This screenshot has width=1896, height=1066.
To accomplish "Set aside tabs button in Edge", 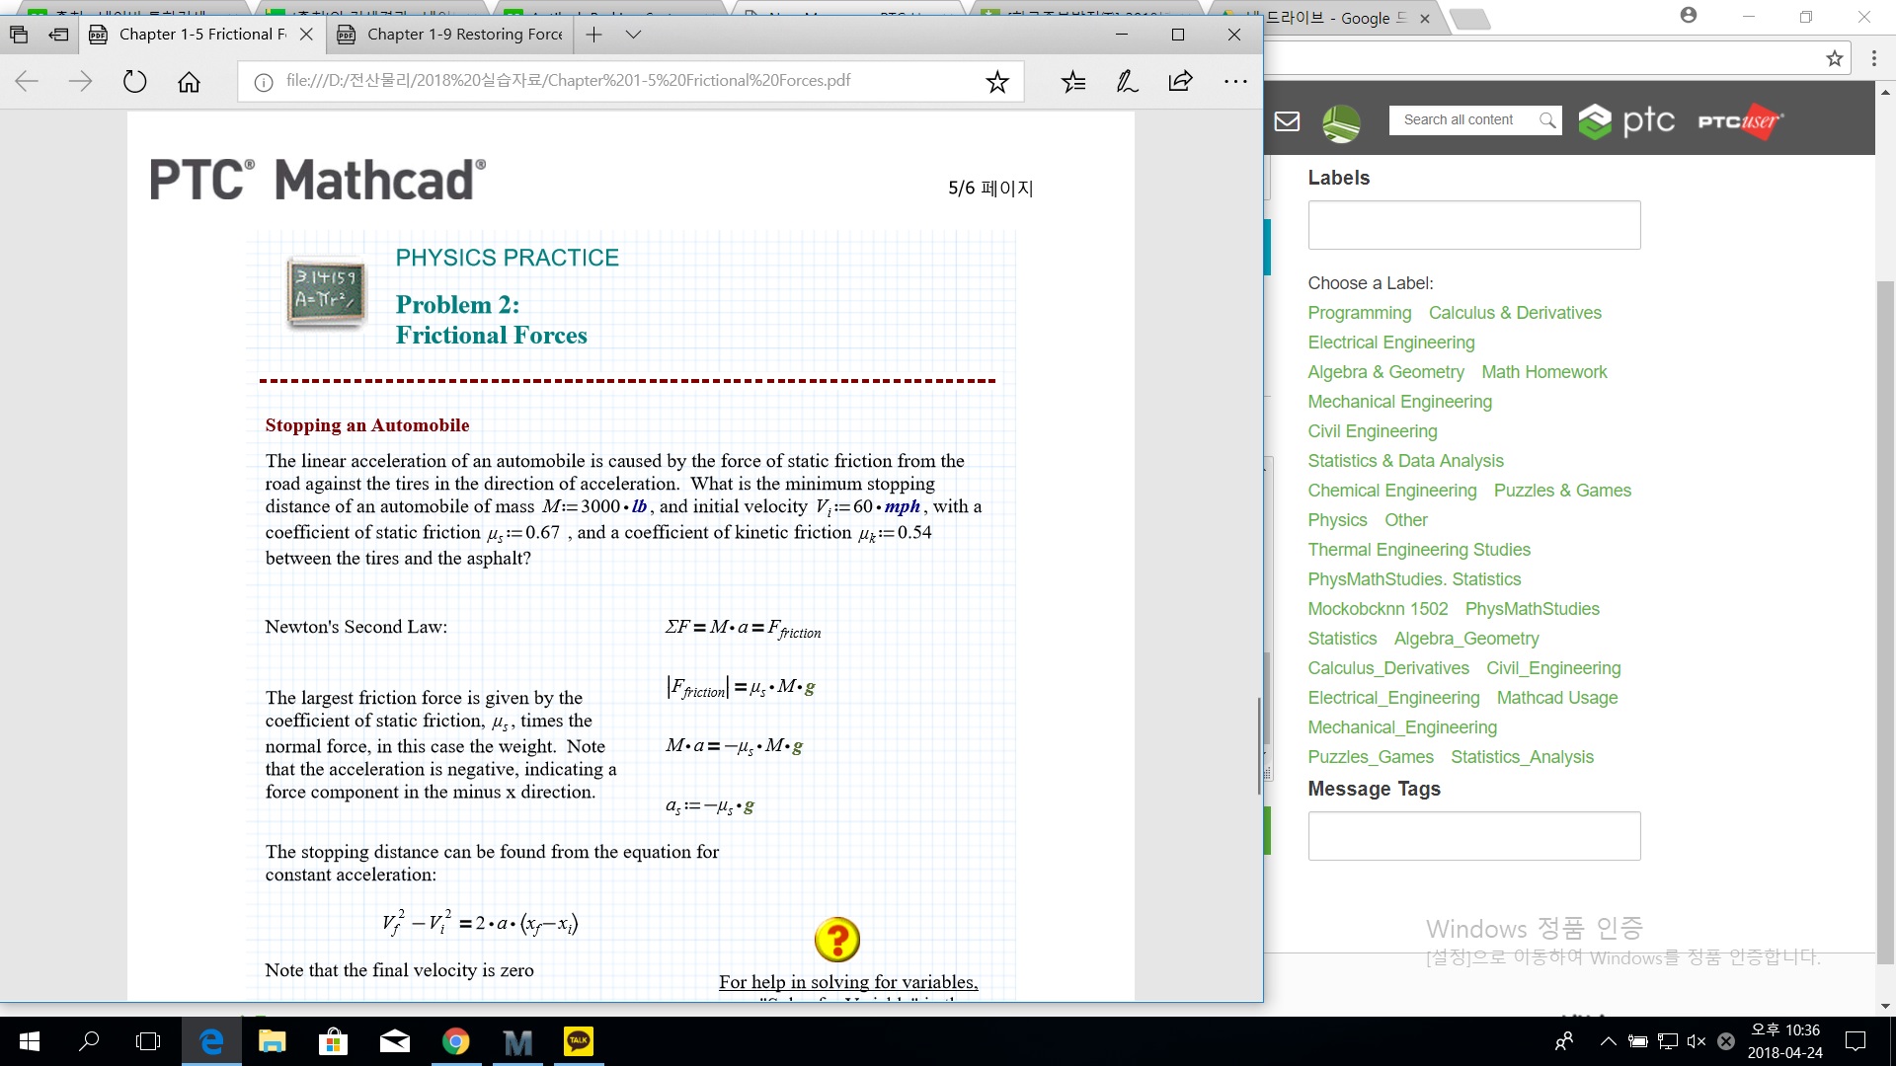I will click(x=59, y=35).
